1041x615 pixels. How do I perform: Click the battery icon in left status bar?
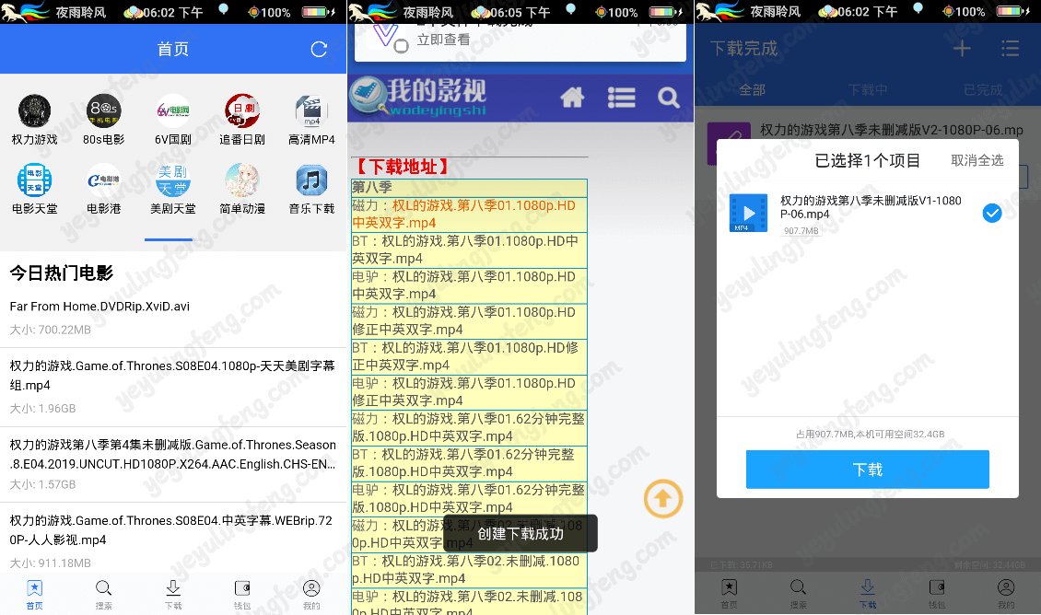click(319, 12)
